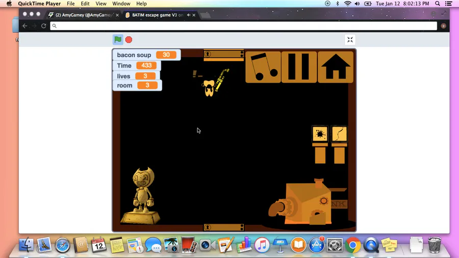The width and height of the screenshot is (459, 258).
Task: Click the screen recording stop icon in menu bar
Action: tap(327, 4)
